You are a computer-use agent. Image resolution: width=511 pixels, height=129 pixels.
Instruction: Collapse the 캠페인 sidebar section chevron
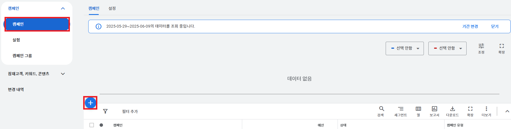(63, 8)
